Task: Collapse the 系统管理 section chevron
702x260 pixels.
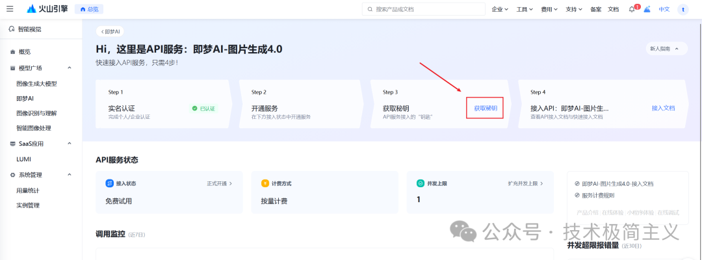Action: pos(70,175)
